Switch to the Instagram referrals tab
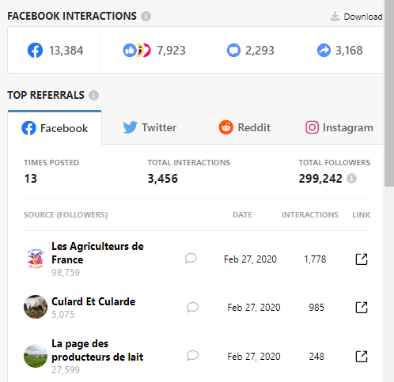This screenshot has height=382, width=394. pos(339,127)
